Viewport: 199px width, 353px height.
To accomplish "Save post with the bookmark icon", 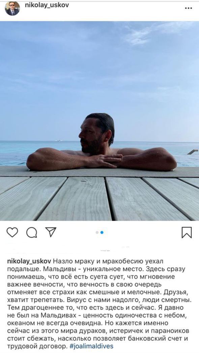I will (x=187, y=233).
